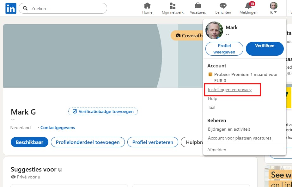Expand the Ik dropdown arrow
The image size is (292, 187).
(x=275, y=12)
